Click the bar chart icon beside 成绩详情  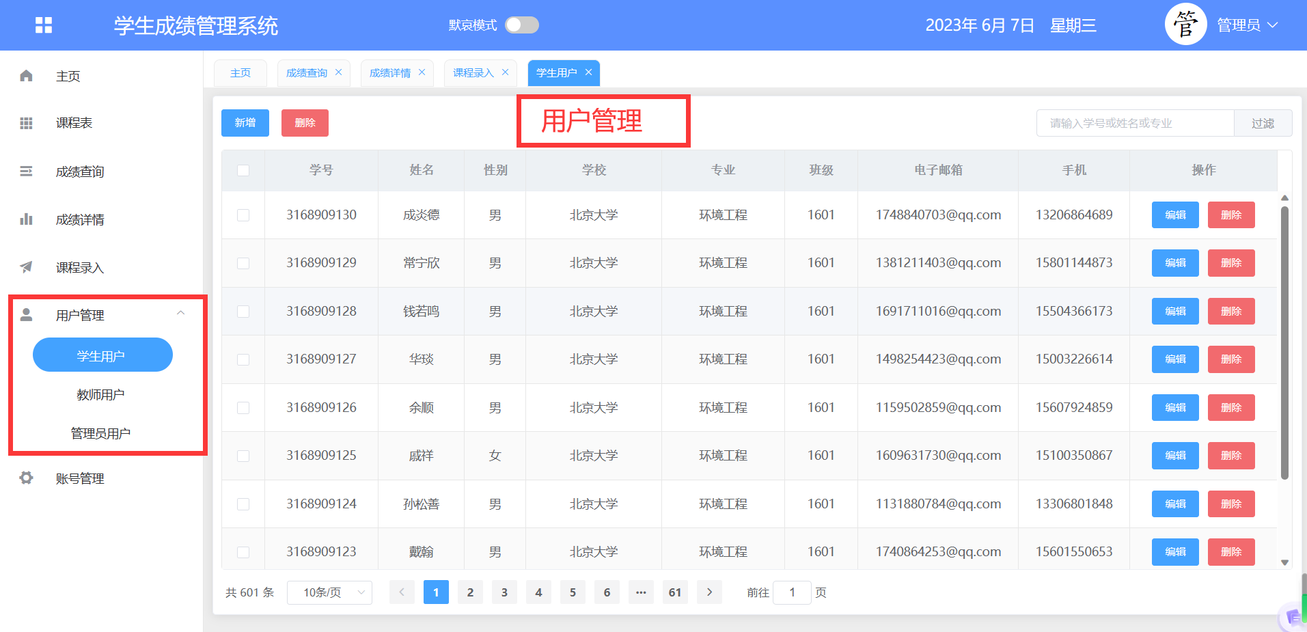[26, 219]
